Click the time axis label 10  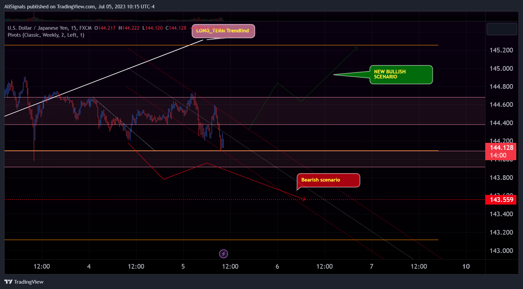point(466,266)
